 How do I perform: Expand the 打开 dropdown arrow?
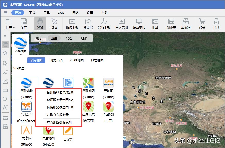click(14, 28)
